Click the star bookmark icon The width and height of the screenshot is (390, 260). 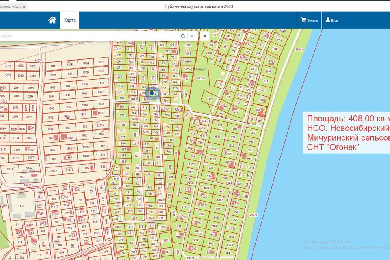(205, 36)
